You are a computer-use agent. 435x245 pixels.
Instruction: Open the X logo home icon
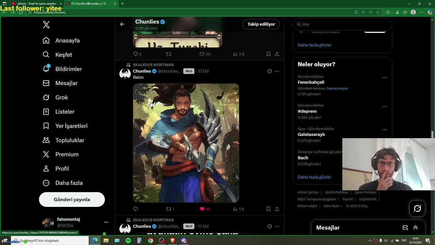[x=47, y=24]
